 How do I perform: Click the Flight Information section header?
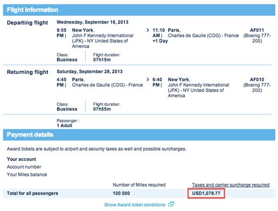coord(139,10)
